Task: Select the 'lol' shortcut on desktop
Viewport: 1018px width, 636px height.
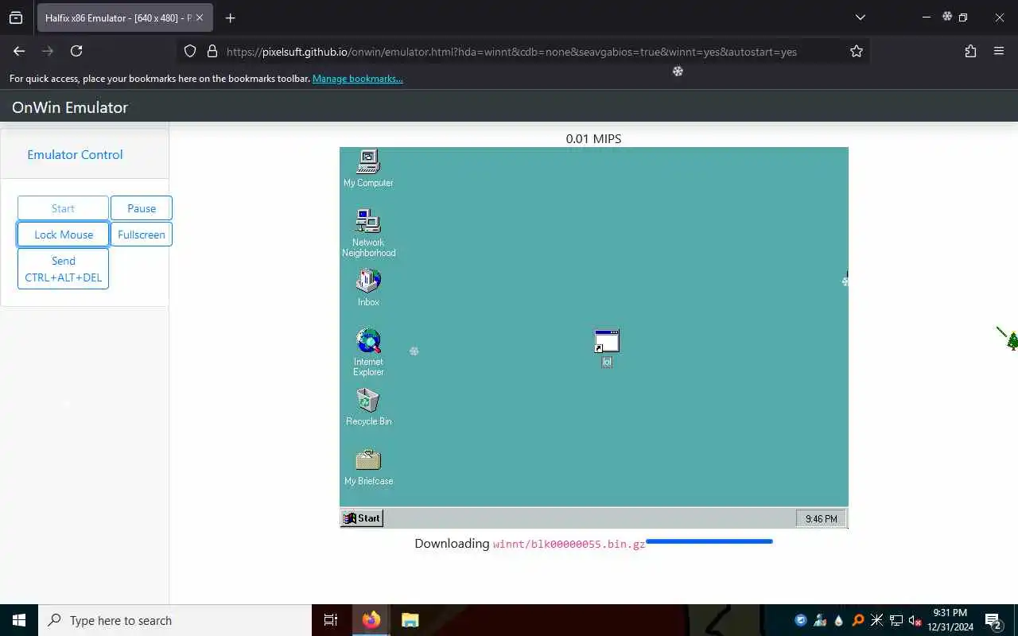Action: [x=607, y=348]
